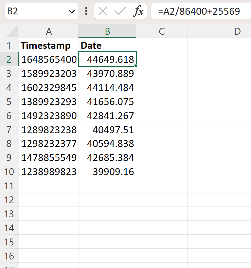Cancel formula entry with X icon
Viewport: 251px width, 268px height.
point(102,11)
